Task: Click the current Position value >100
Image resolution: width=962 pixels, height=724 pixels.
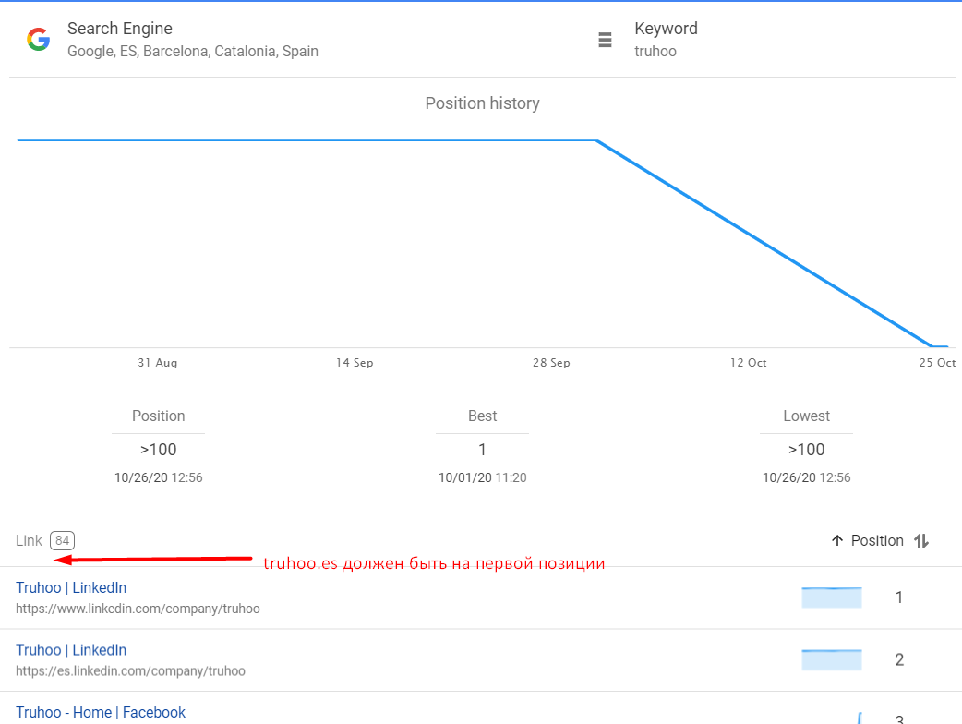Action: pyautogui.click(x=158, y=450)
